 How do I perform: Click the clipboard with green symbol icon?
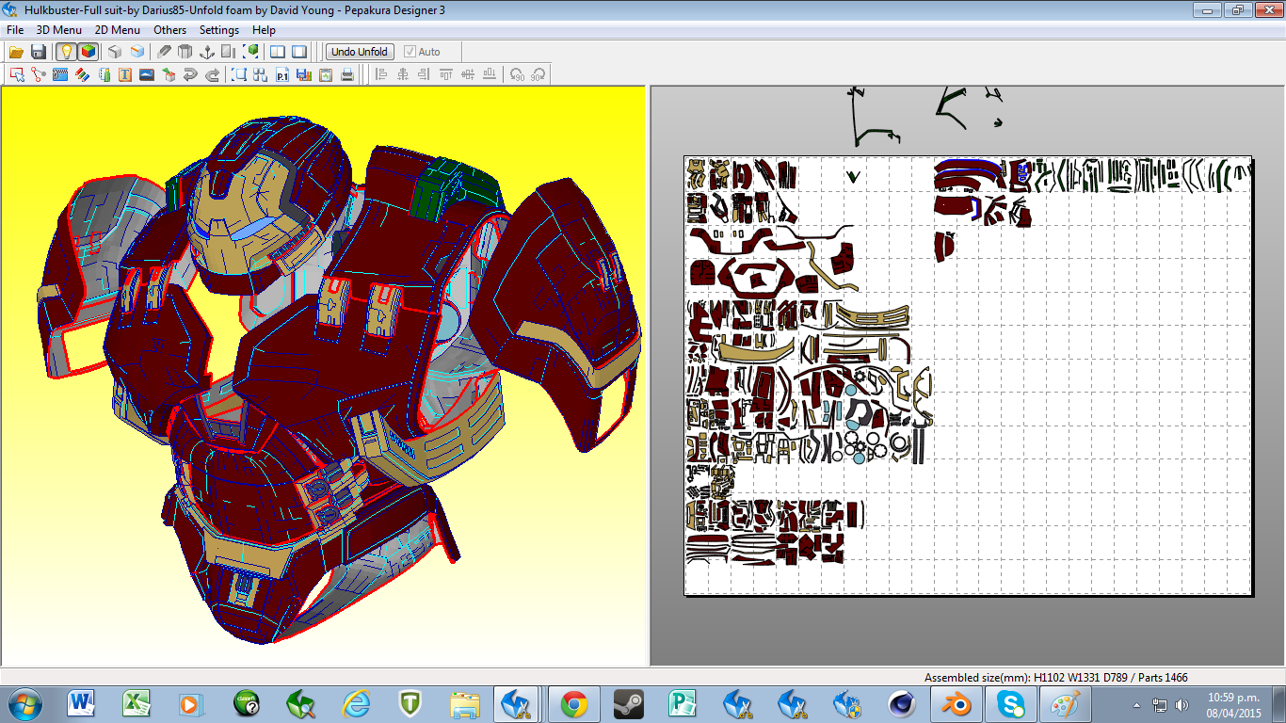click(x=326, y=74)
